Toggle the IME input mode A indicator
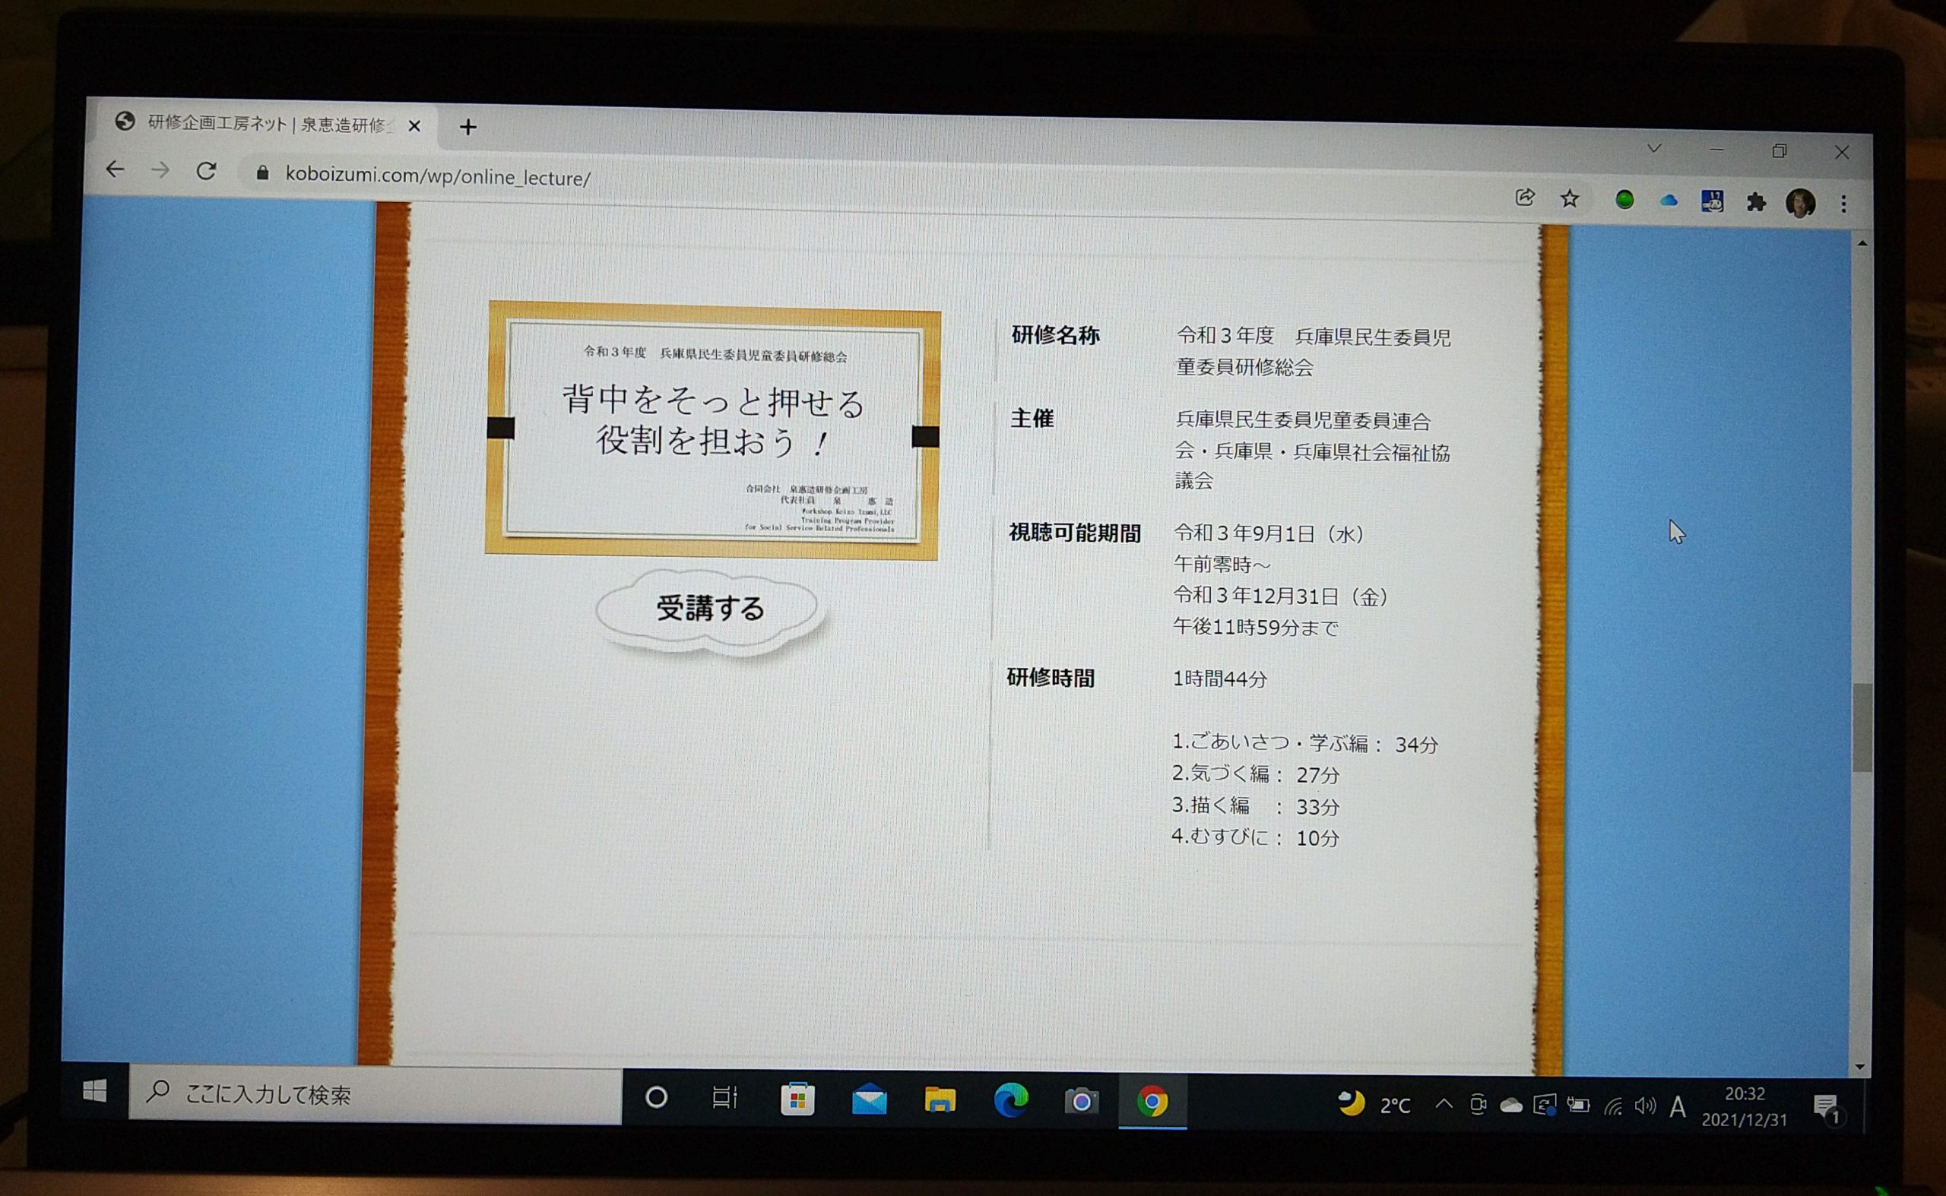1946x1196 pixels. (1678, 1106)
